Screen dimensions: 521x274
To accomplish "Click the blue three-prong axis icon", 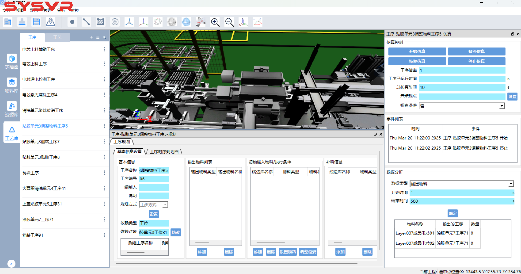I will [129, 22].
